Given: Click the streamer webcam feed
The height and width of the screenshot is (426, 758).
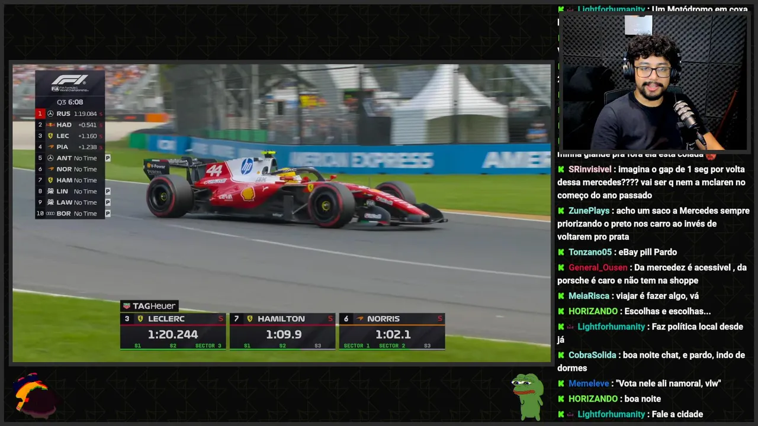Looking at the screenshot, I should tap(654, 82).
